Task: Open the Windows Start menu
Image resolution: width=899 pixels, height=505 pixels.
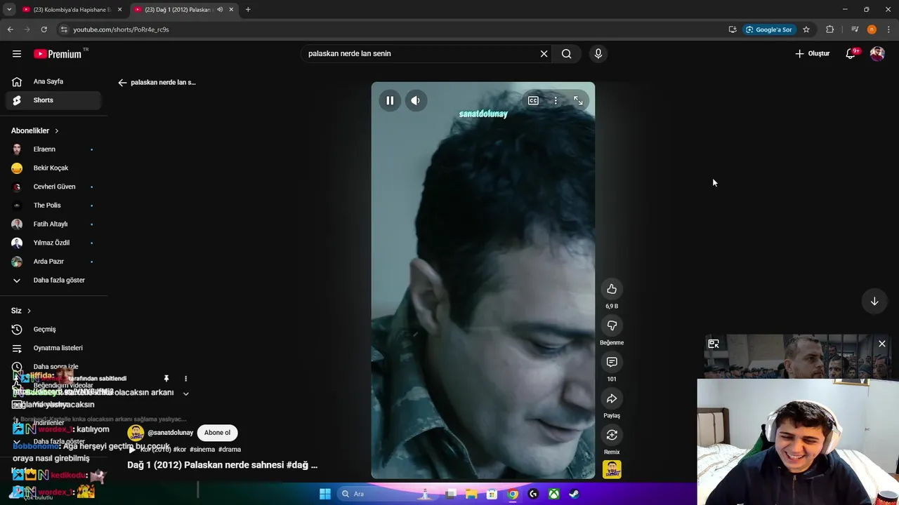Action: click(325, 494)
